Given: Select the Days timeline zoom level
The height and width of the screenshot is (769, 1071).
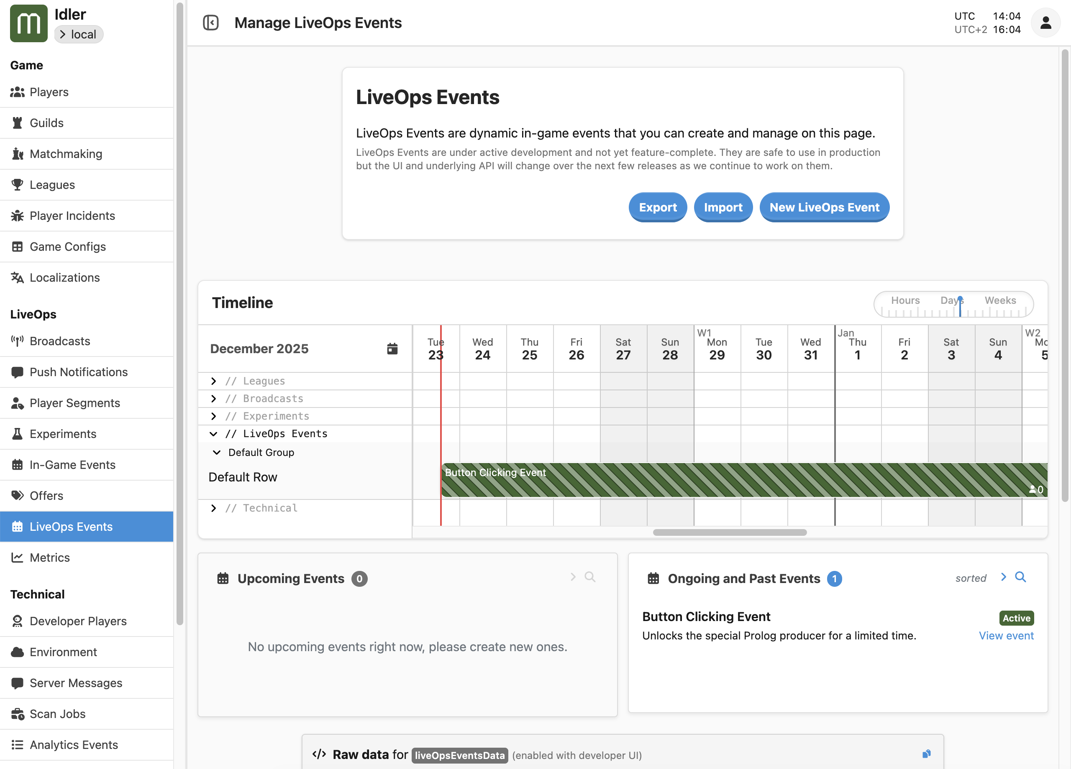Looking at the screenshot, I should [951, 300].
